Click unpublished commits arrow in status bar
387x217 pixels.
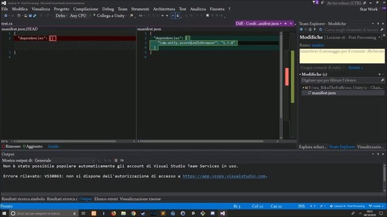click(x=313, y=206)
